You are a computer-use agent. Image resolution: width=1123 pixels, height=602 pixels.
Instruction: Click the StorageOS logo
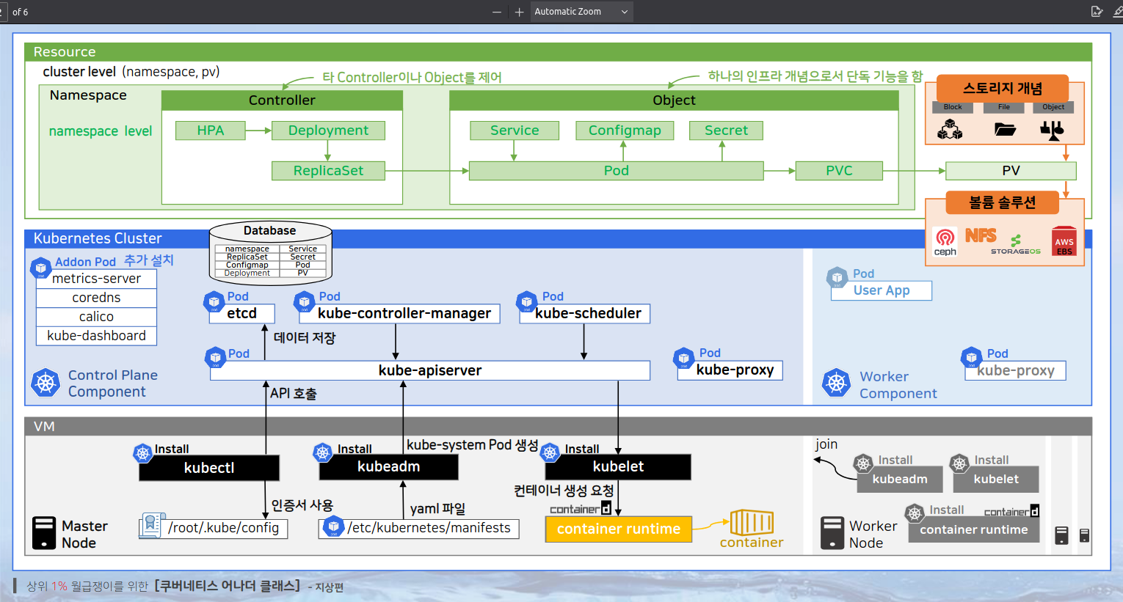pyautogui.click(x=1016, y=244)
